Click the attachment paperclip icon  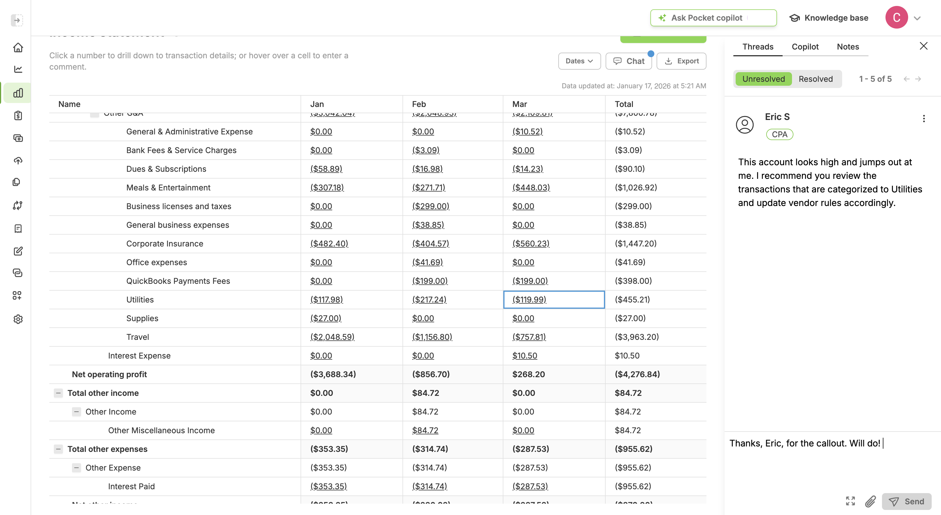pyautogui.click(x=870, y=501)
